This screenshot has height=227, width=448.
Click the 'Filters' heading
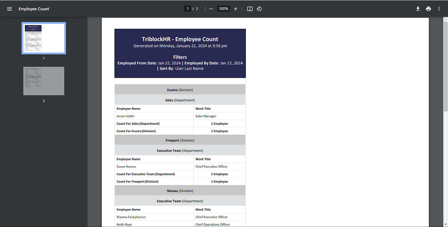[180, 57]
